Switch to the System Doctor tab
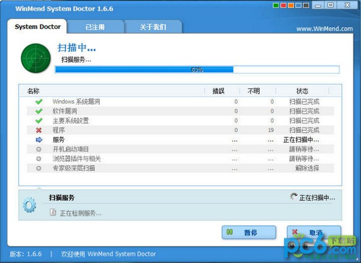 coord(37,26)
